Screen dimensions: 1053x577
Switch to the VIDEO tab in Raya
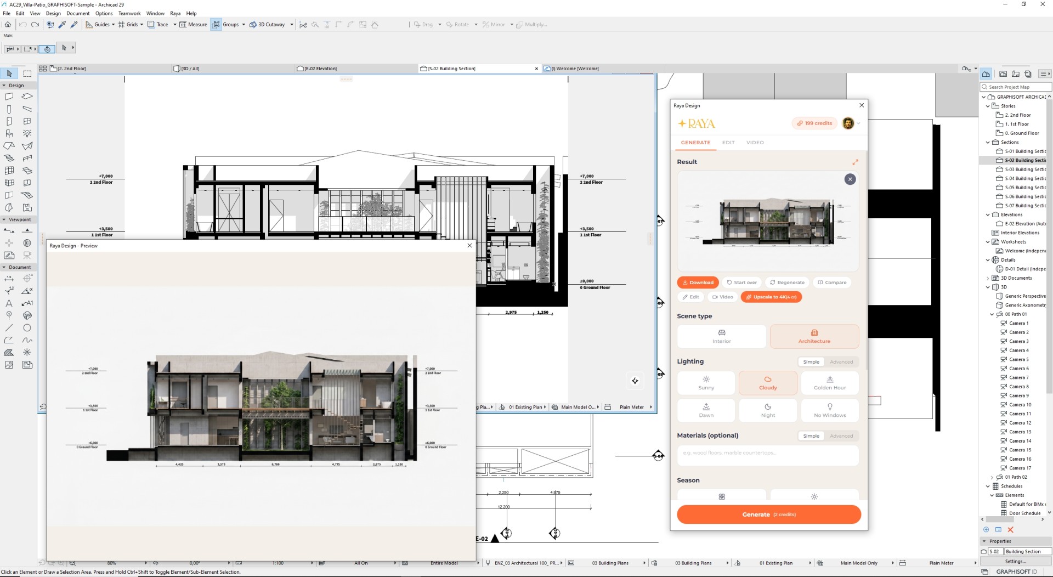(x=755, y=143)
